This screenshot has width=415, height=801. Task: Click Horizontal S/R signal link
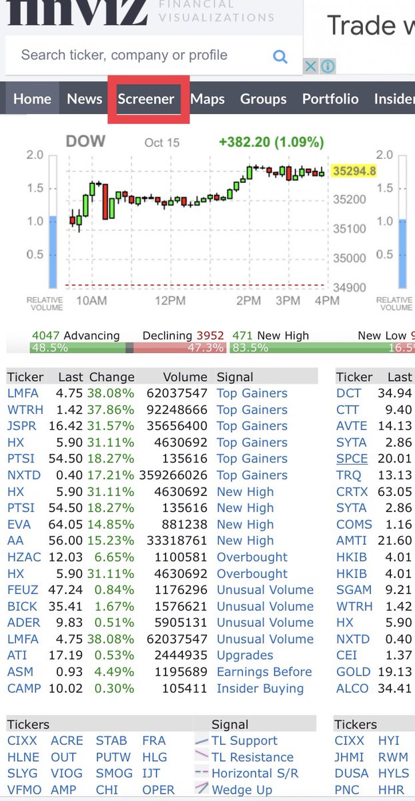pyautogui.click(x=255, y=774)
